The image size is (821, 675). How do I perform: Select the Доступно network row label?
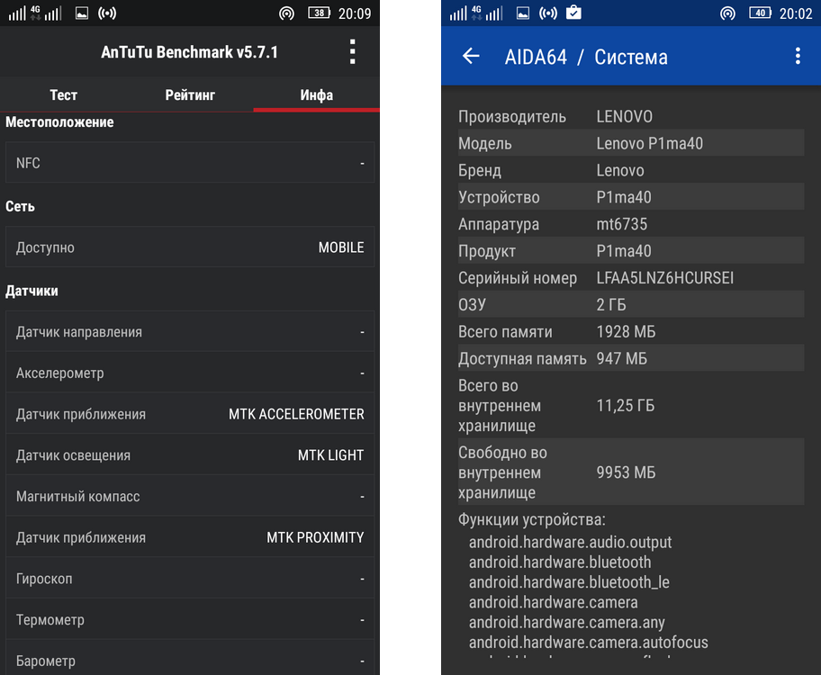[45, 247]
